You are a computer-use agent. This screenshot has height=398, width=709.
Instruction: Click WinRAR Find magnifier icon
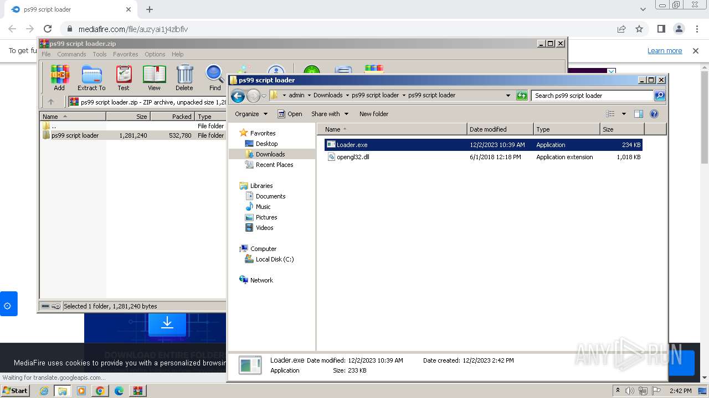215,78
